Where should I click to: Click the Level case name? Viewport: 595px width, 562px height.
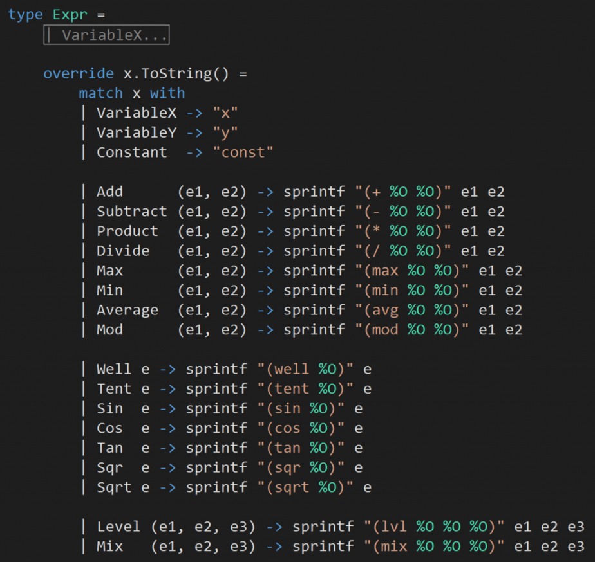(x=118, y=527)
